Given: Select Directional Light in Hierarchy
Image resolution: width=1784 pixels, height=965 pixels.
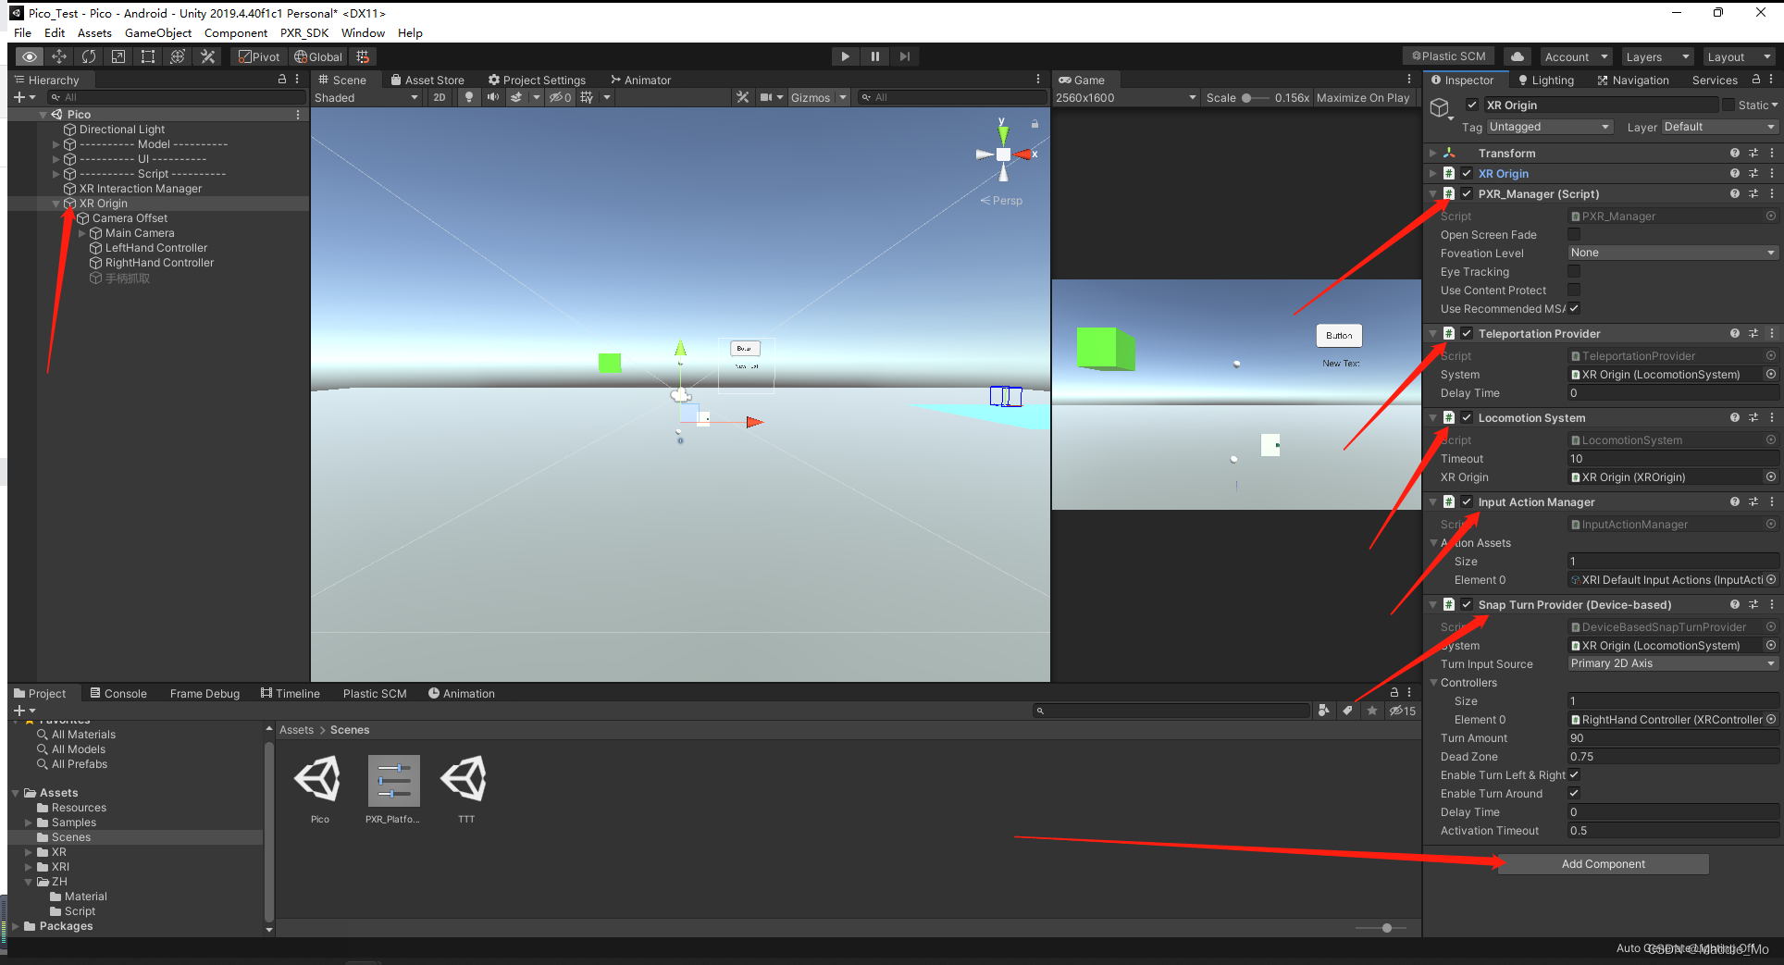Looking at the screenshot, I should tap(122, 130).
